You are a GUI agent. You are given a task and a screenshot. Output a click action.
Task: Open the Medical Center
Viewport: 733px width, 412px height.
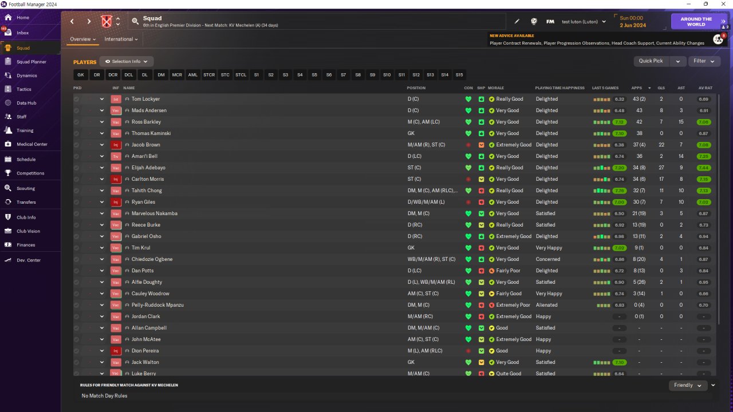(31, 144)
